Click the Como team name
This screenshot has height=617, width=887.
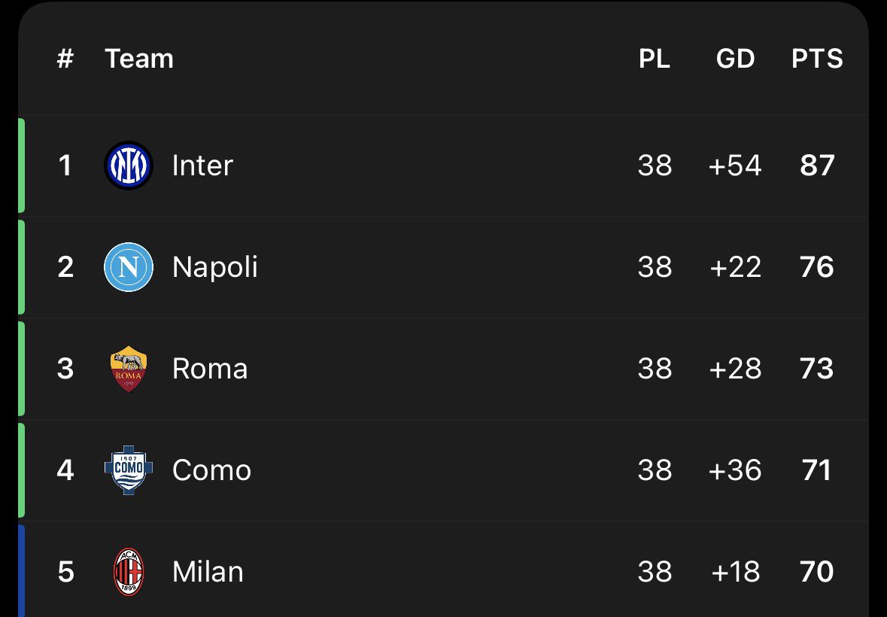pyautogui.click(x=211, y=470)
